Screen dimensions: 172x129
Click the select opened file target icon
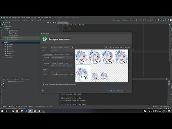click(48, 23)
